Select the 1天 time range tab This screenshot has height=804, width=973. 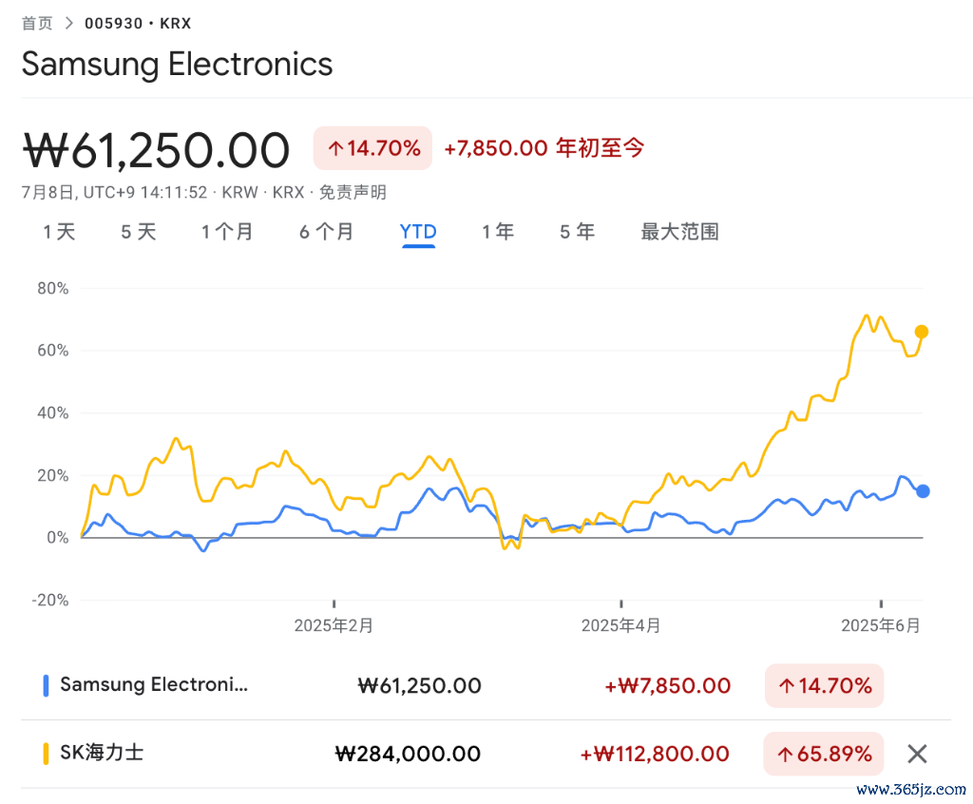59,232
